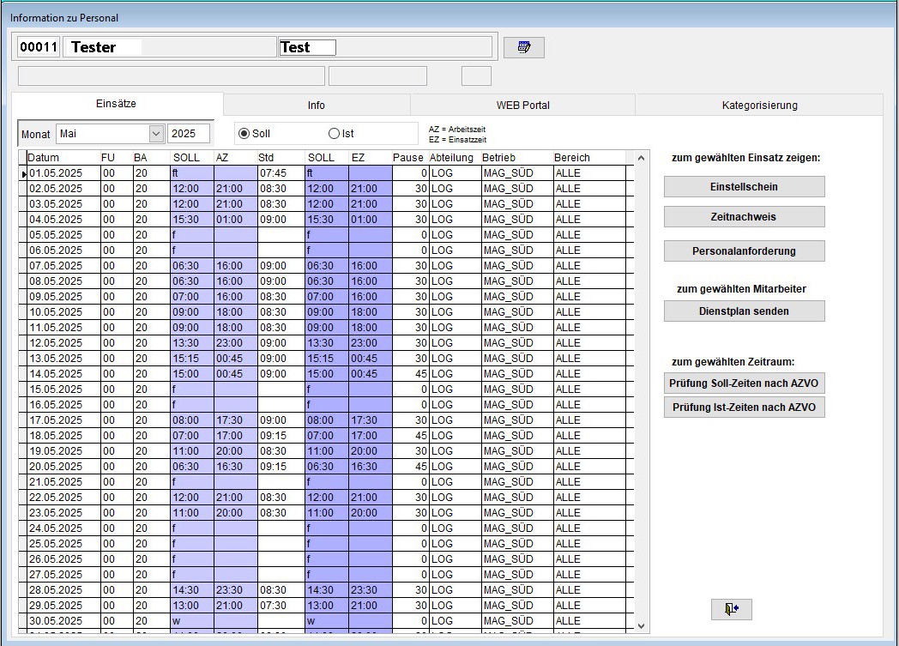Select the row dated 28.05.2025
This screenshot has height=646, width=899.
[326, 590]
